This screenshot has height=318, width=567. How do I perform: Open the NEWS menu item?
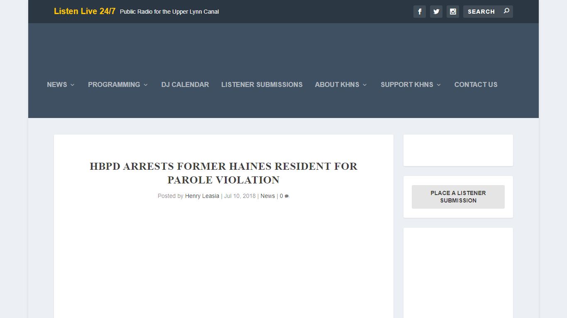pyautogui.click(x=57, y=84)
